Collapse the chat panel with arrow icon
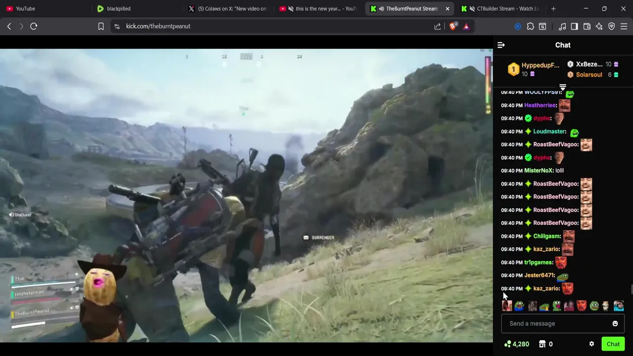Viewport: 633px width, 356px height. click(x=501, y=45)
